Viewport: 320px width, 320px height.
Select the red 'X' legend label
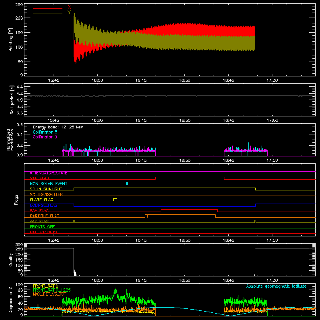pyautogui.click(x=69, y=7)
